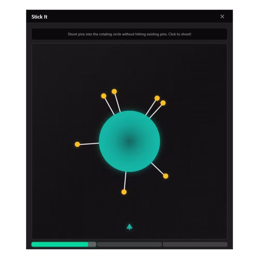Close the Stick It game window
259x259 pixels.
pos(222,17)
